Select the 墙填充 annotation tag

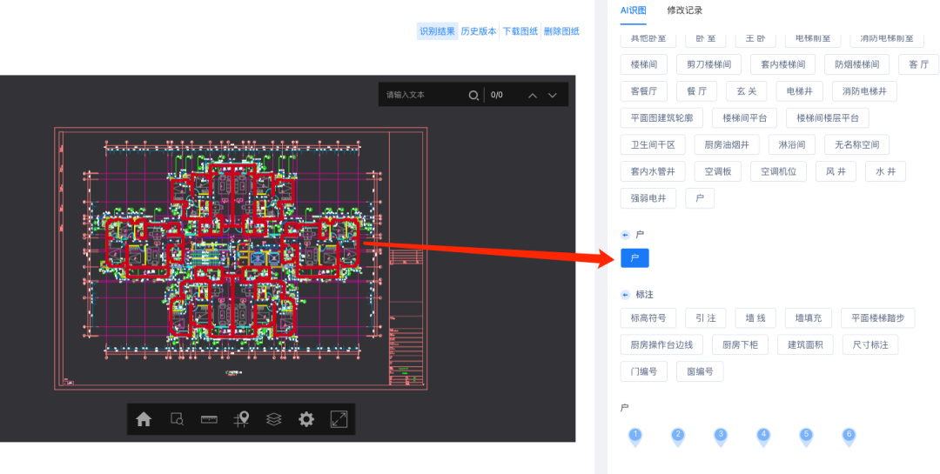808,318
